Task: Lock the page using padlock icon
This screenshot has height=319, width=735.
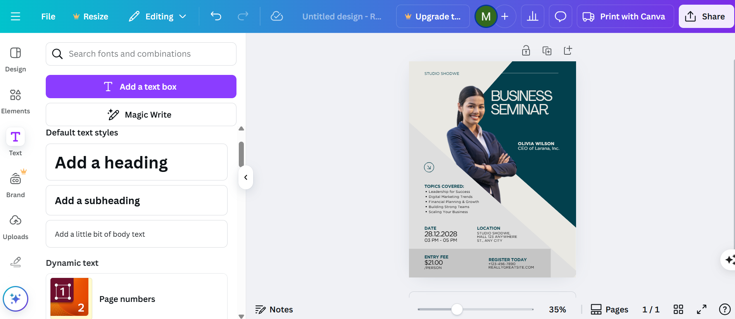Action: point(526,50)
